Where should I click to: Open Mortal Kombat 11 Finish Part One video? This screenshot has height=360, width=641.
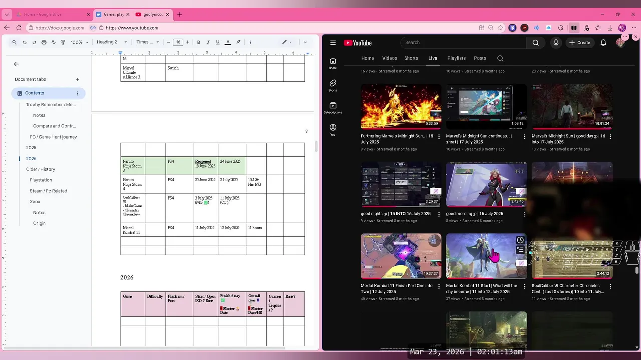(401, 256)
